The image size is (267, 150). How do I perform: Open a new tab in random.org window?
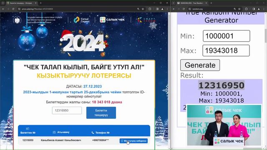coord(211,3)
